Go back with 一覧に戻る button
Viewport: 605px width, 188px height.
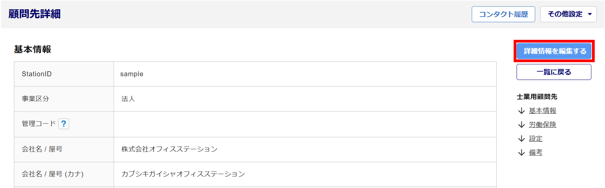(554, 72)
